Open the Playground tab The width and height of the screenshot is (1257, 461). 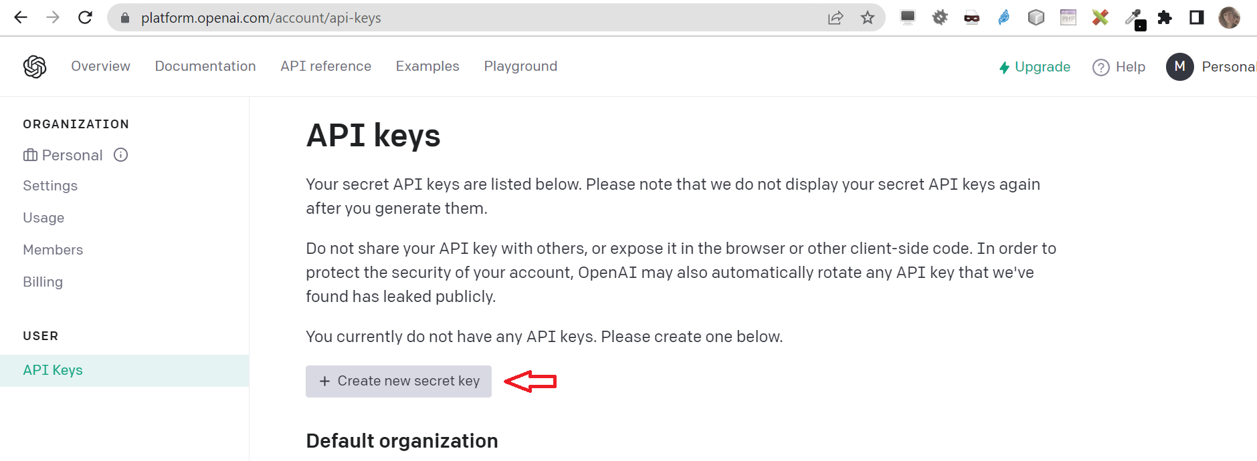coord(520,66)
